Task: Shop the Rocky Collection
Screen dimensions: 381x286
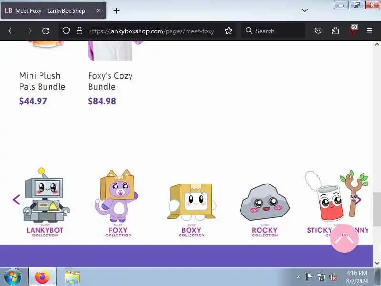Action: coord(265,210)
